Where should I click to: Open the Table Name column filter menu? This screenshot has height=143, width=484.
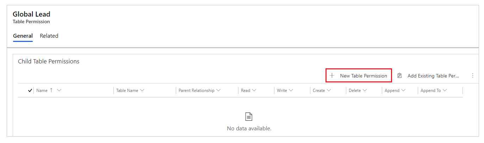(x=142, y=91)
